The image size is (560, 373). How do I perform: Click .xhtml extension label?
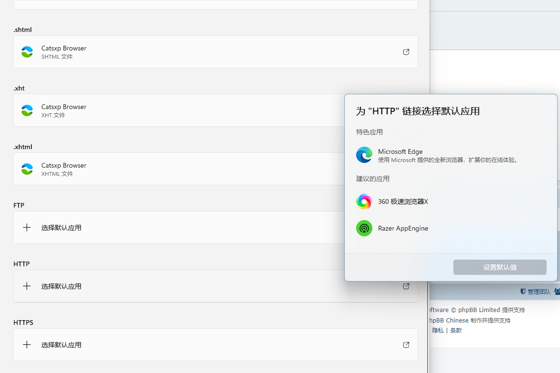pos(23,147)
